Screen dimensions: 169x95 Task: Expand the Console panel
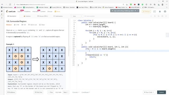pyautogui.click(x=76, y=92)
